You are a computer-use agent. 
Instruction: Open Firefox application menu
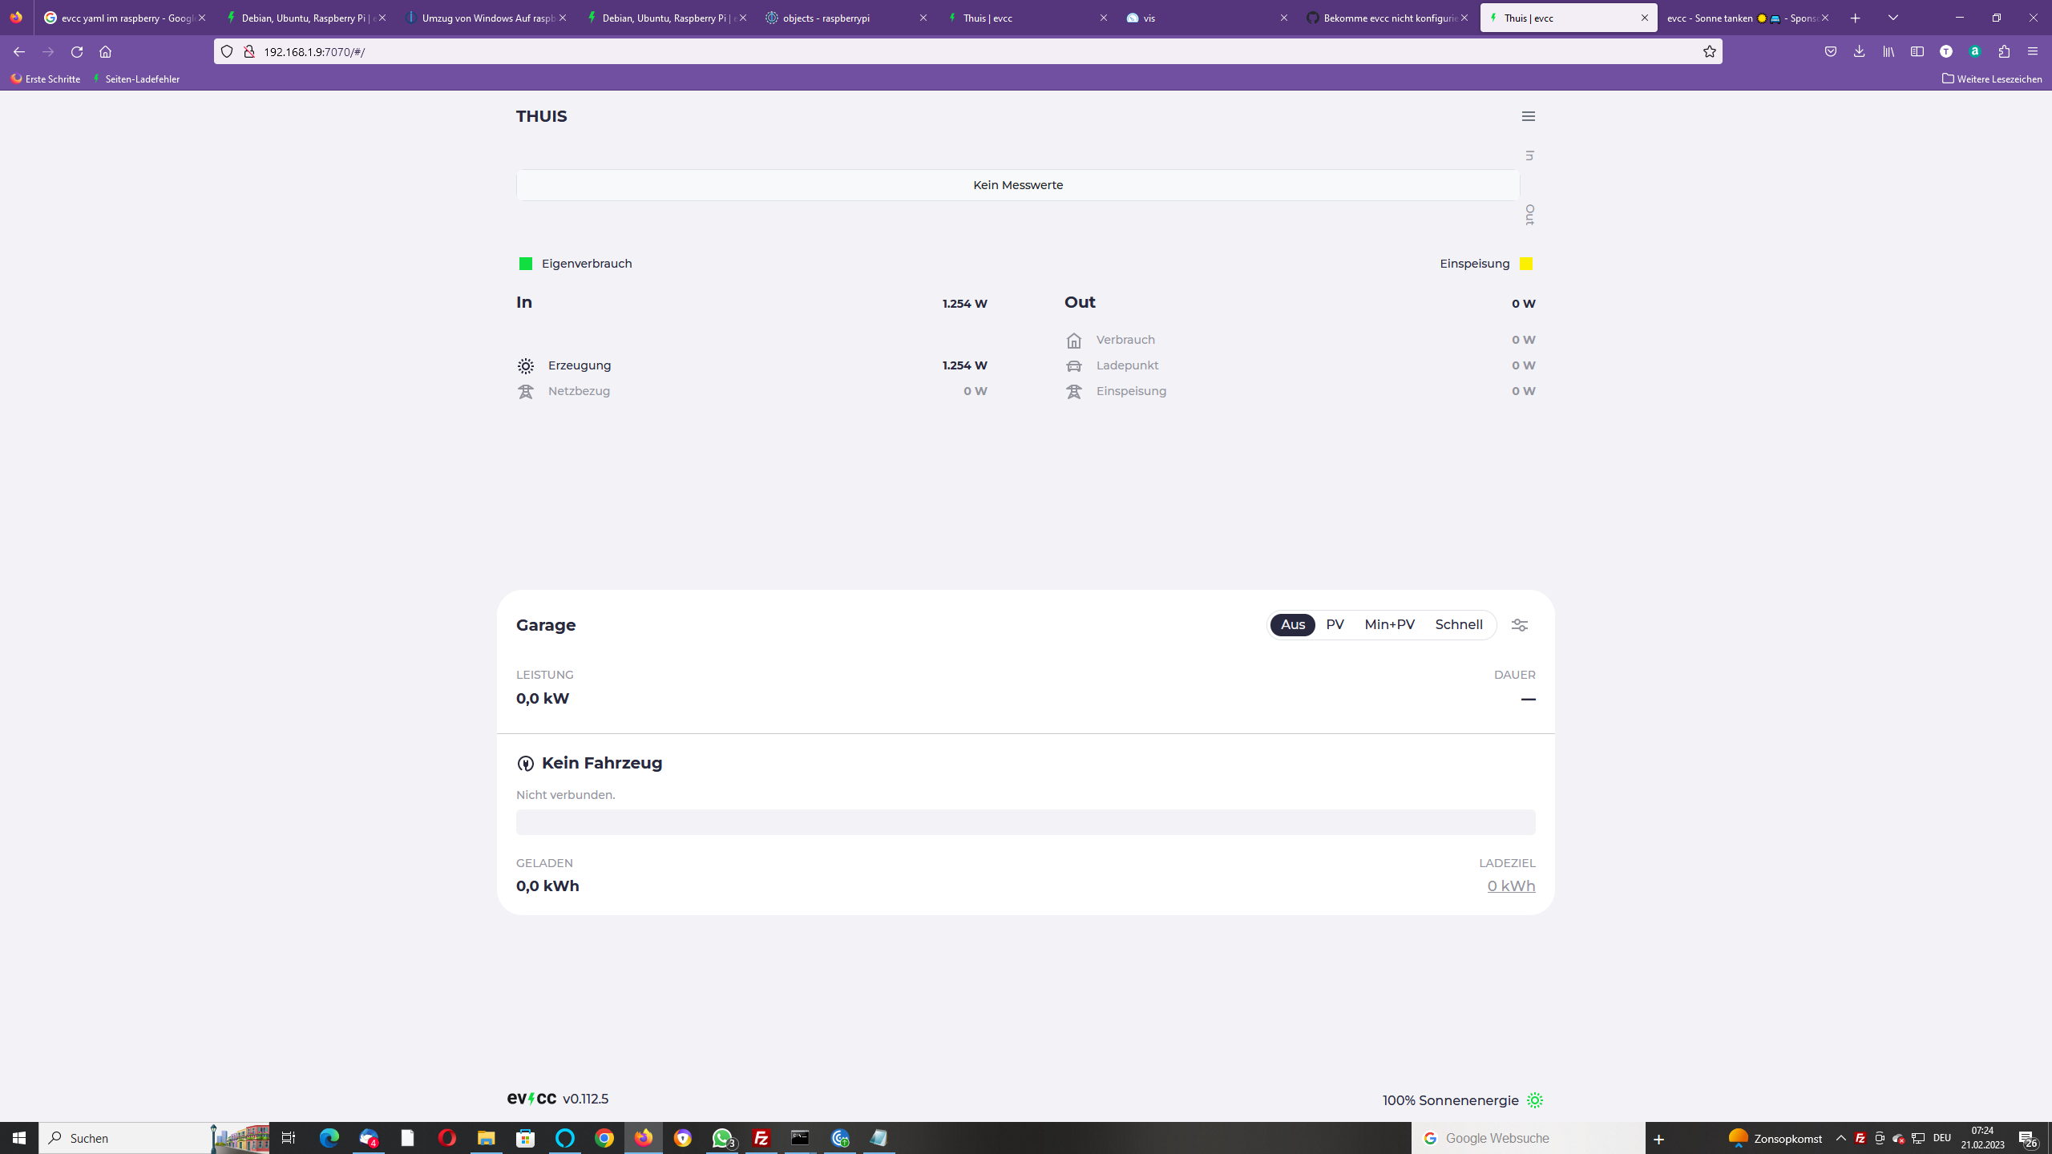(2032, 51)
